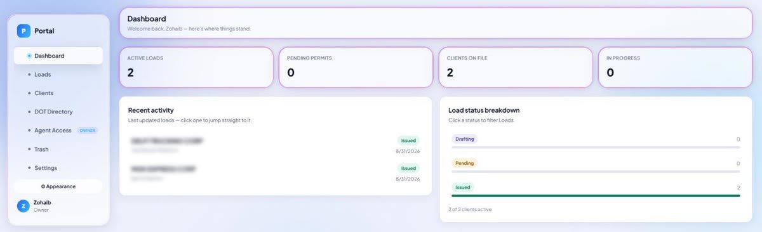Click the Load status breakdown heading
This screenshot has width=762, height=232.
click(x=484, y=110)
